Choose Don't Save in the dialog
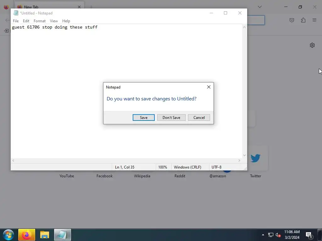This screenshot has width=322, height=241. (x=171, y=117)
